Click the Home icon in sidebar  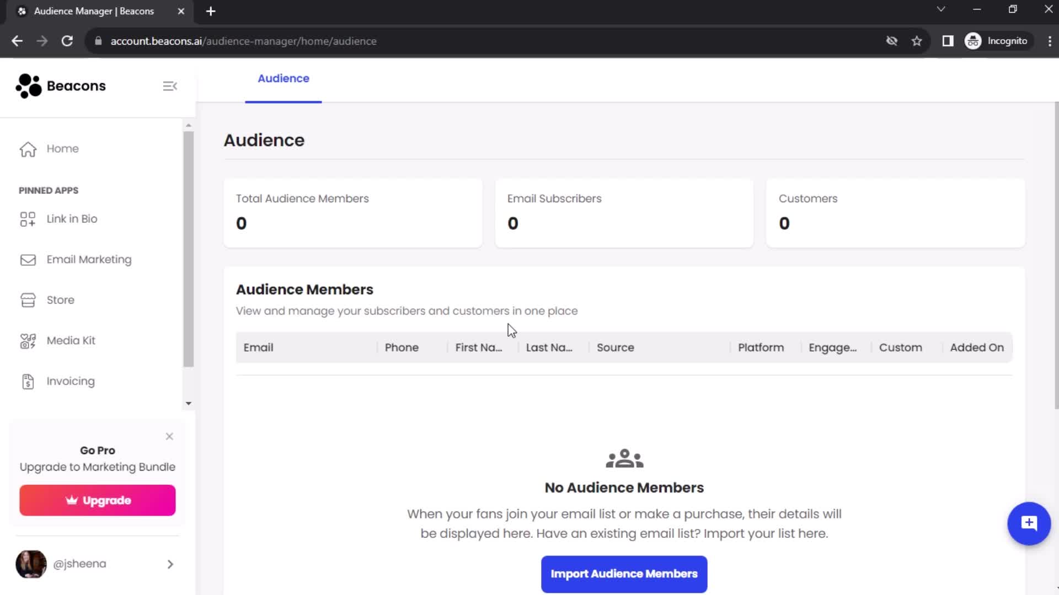click(x=28, y=148)
